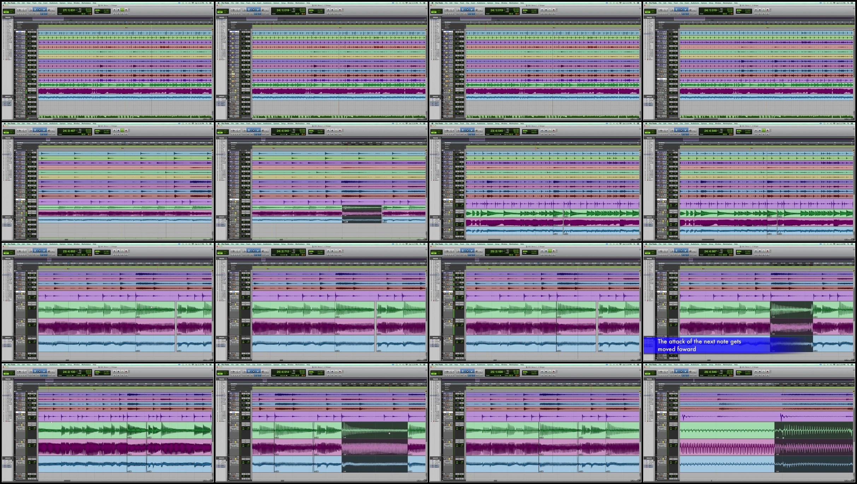Click Record button beside counter 24|3|467
857x484 pixels.
(126, 130)
